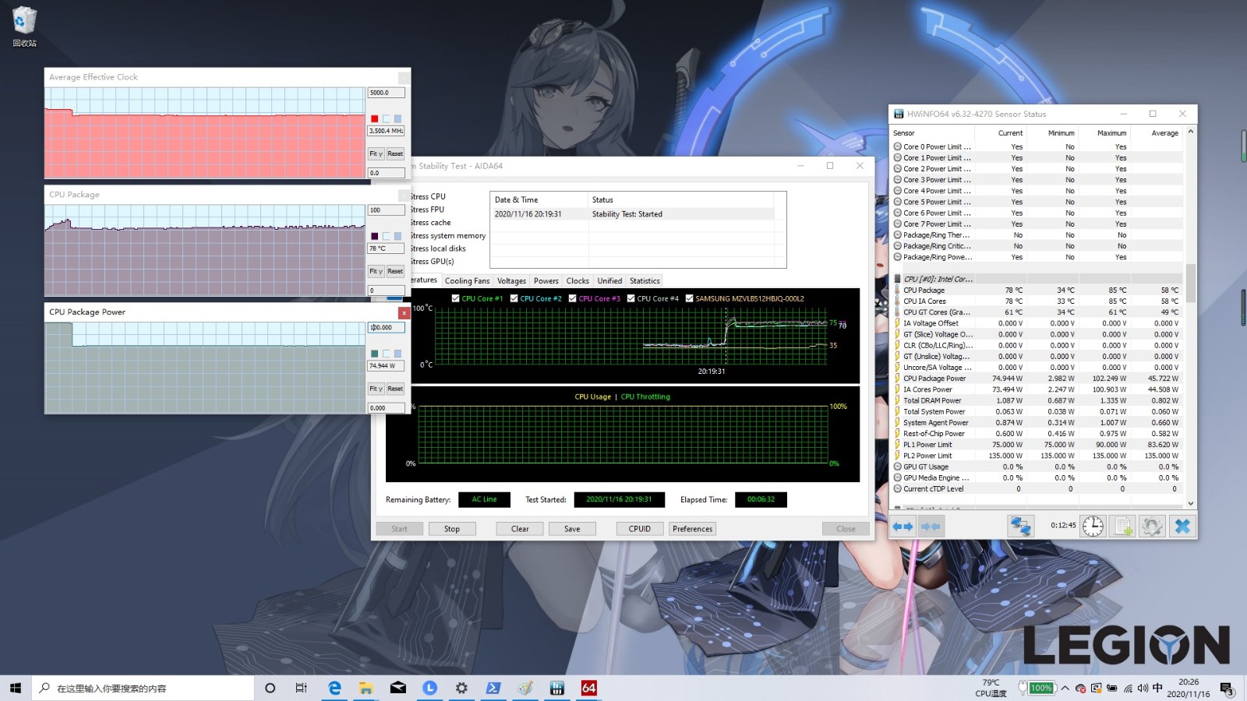Click max value field in CPU Package Power graph
Screen dimensions: 1247x701
386,328
